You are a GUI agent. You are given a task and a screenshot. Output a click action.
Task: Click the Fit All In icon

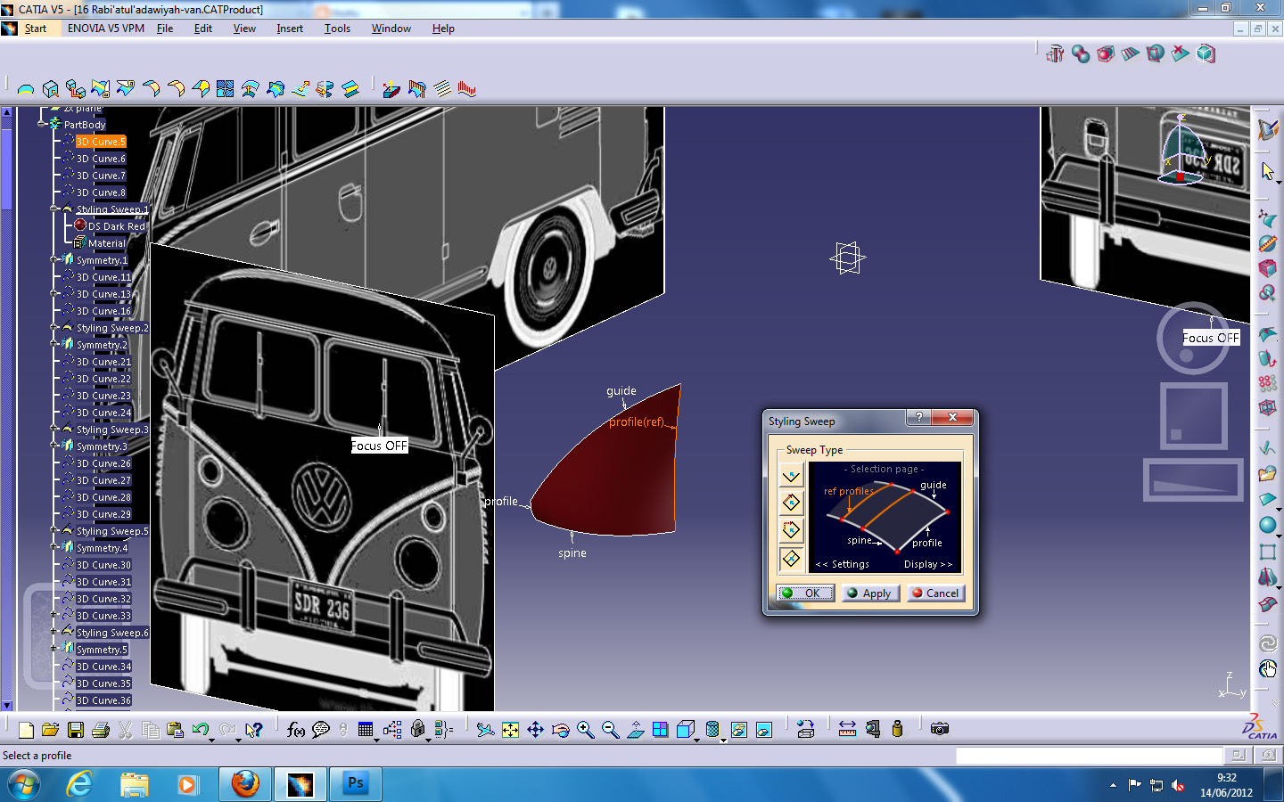[511, 729]
